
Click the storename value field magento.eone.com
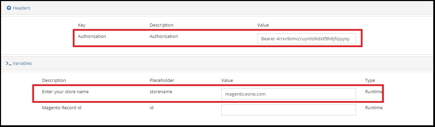(288, 94)
